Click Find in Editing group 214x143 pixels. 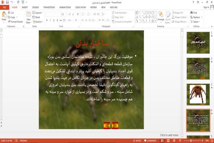(194, 13)
